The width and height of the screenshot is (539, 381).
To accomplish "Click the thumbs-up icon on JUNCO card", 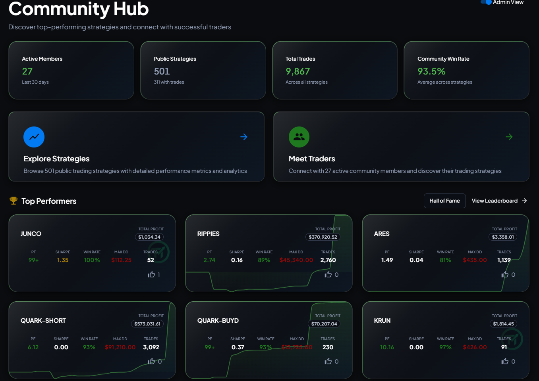I will 151,274.
